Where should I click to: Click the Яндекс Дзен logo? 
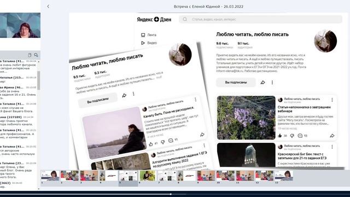(154, 20)
